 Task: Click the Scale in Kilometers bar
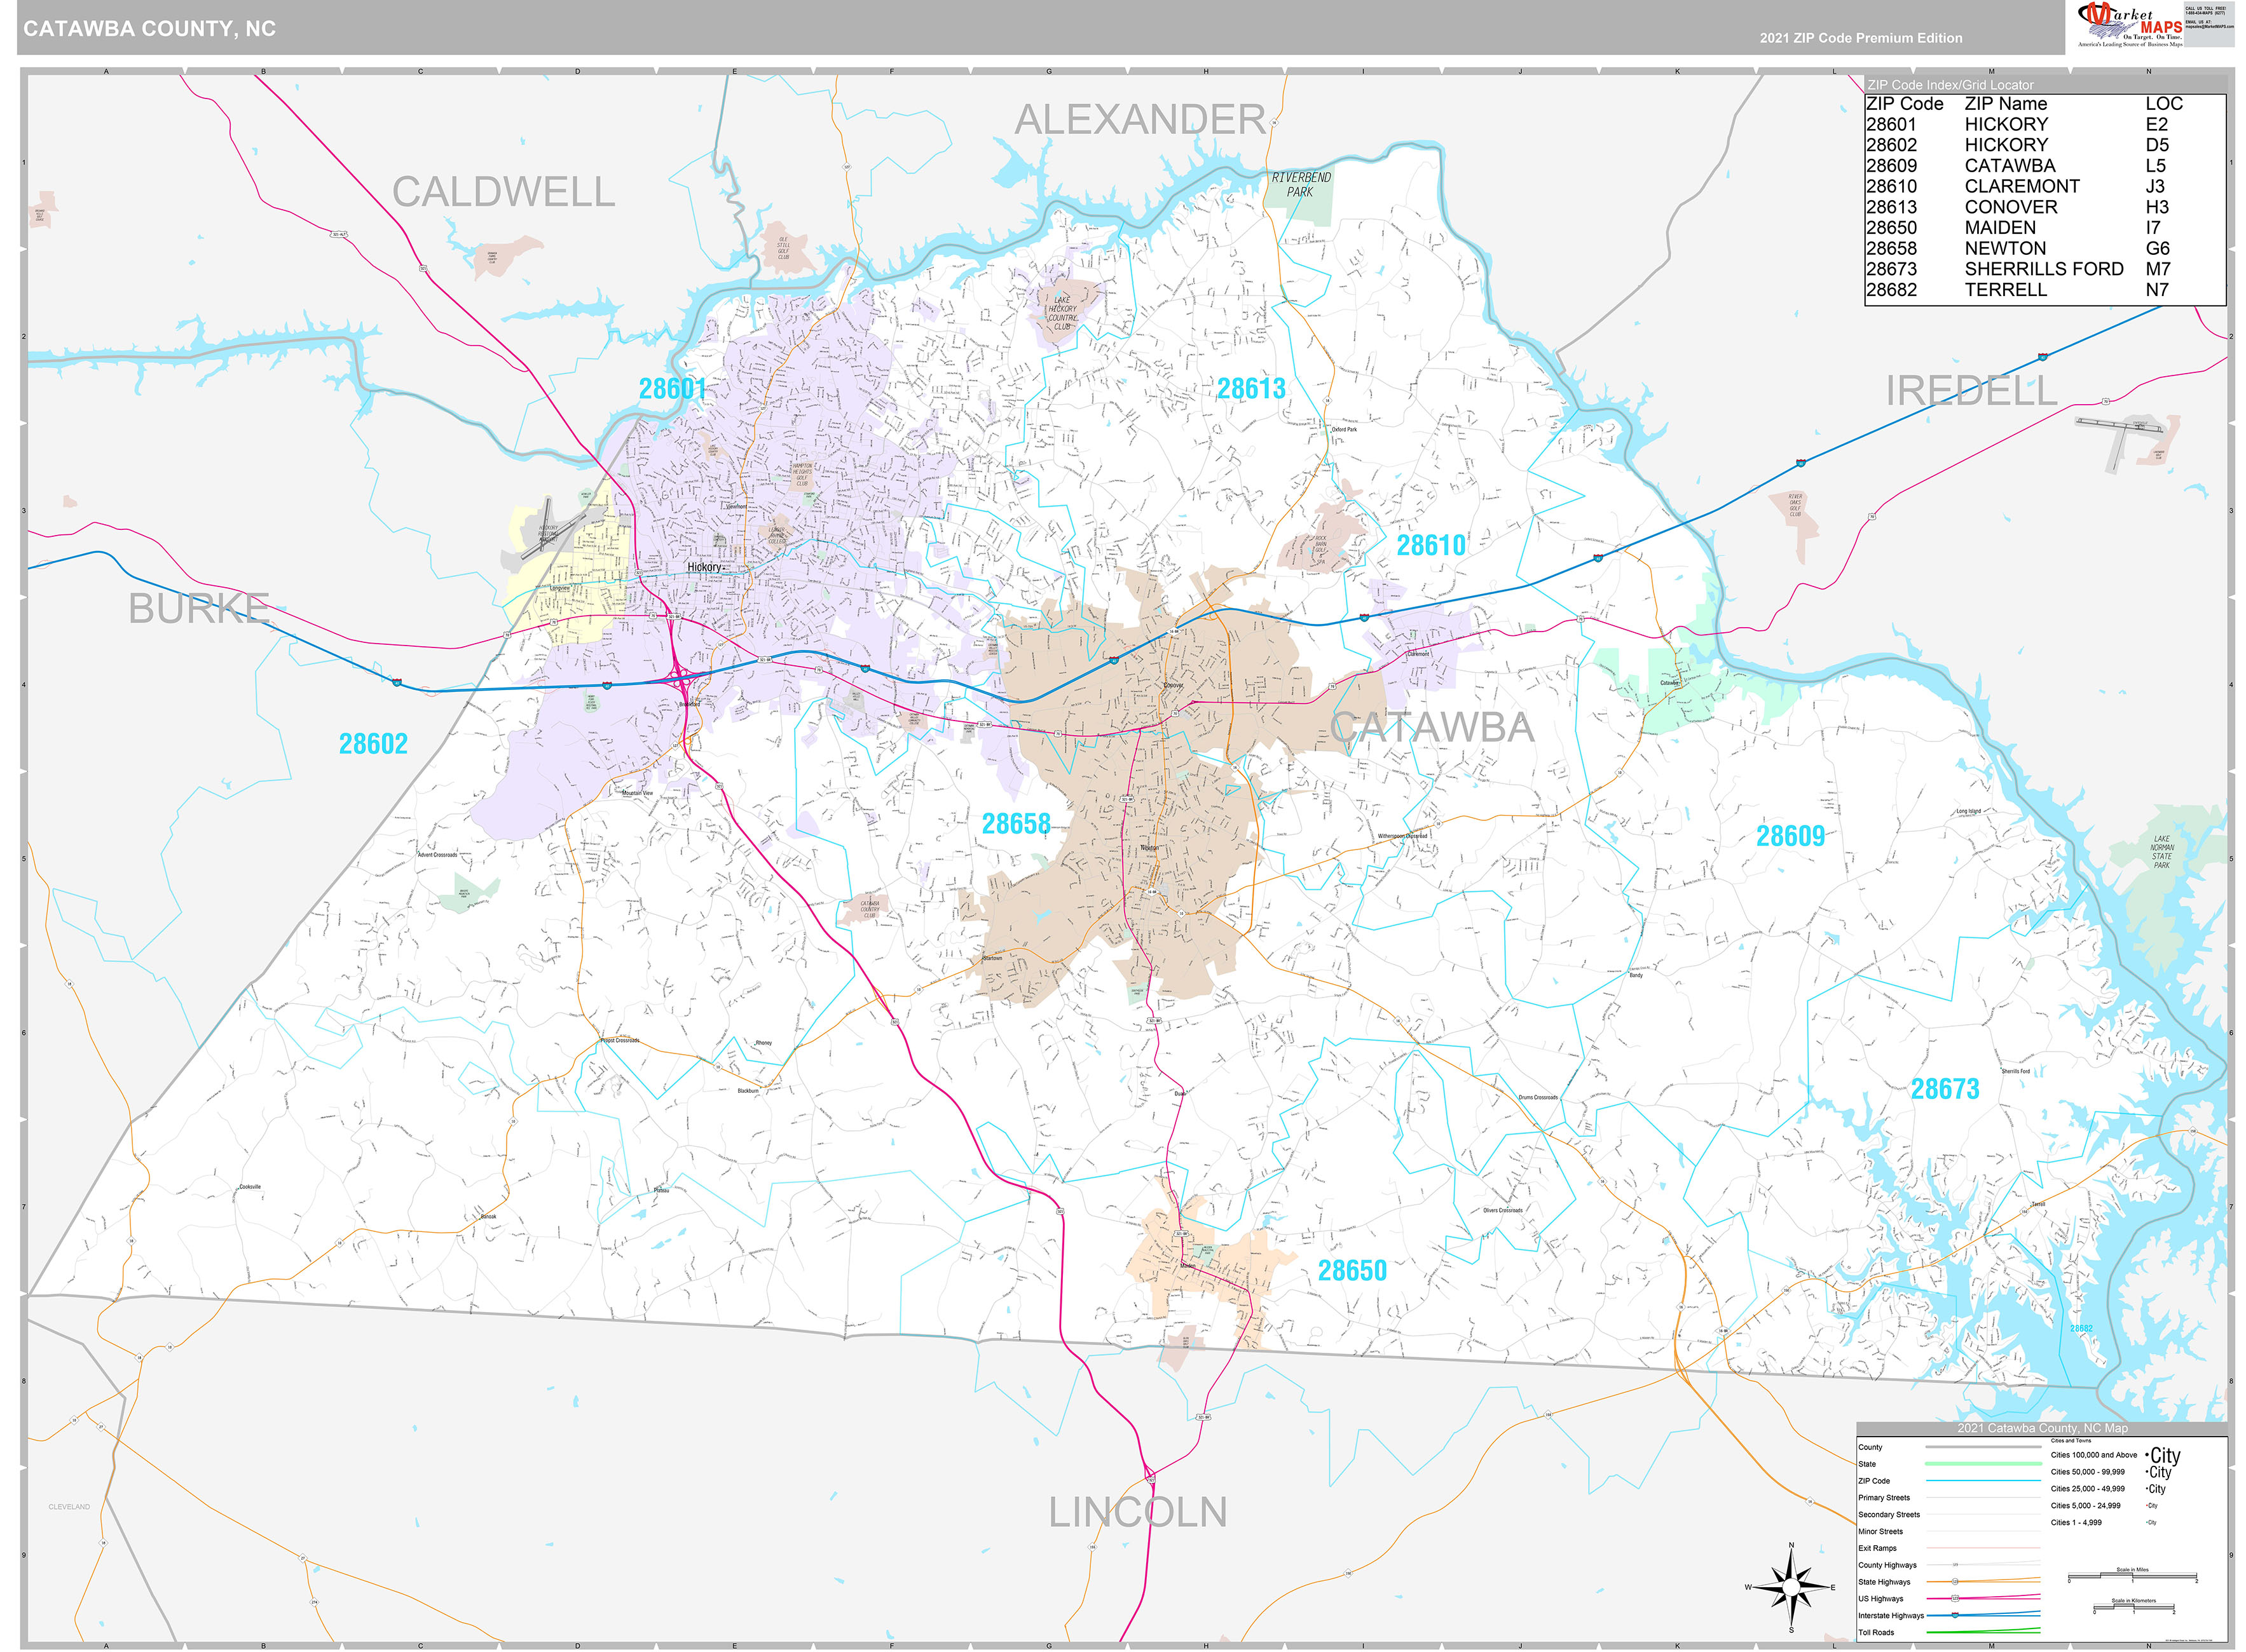coord(2134,1607)
